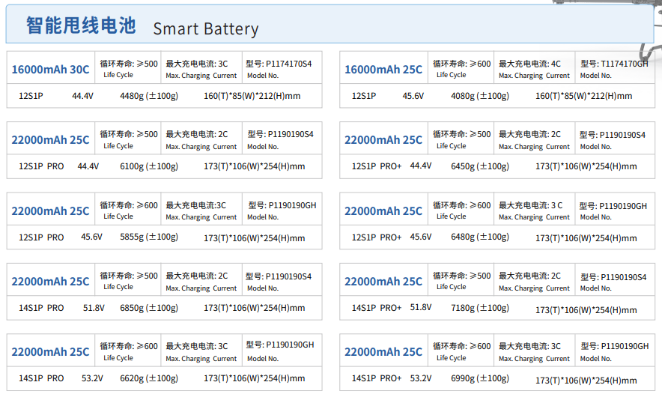Click the '最大充电电流: 4C' charging current text

pos(529,64)
